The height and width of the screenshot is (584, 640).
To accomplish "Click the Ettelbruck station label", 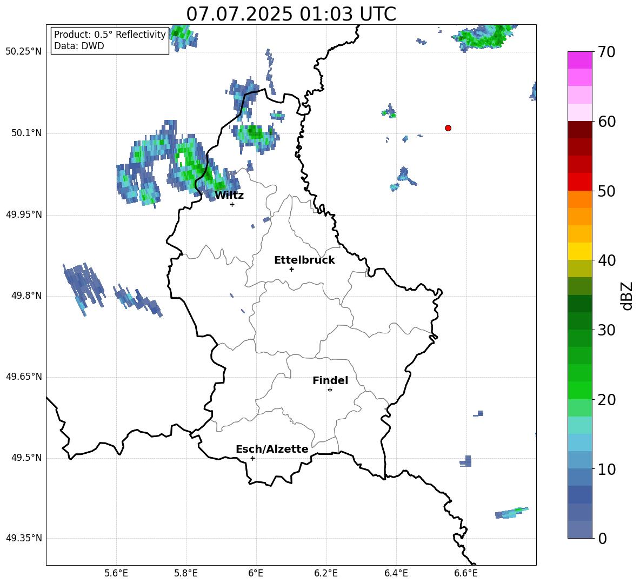I will 304,260.
